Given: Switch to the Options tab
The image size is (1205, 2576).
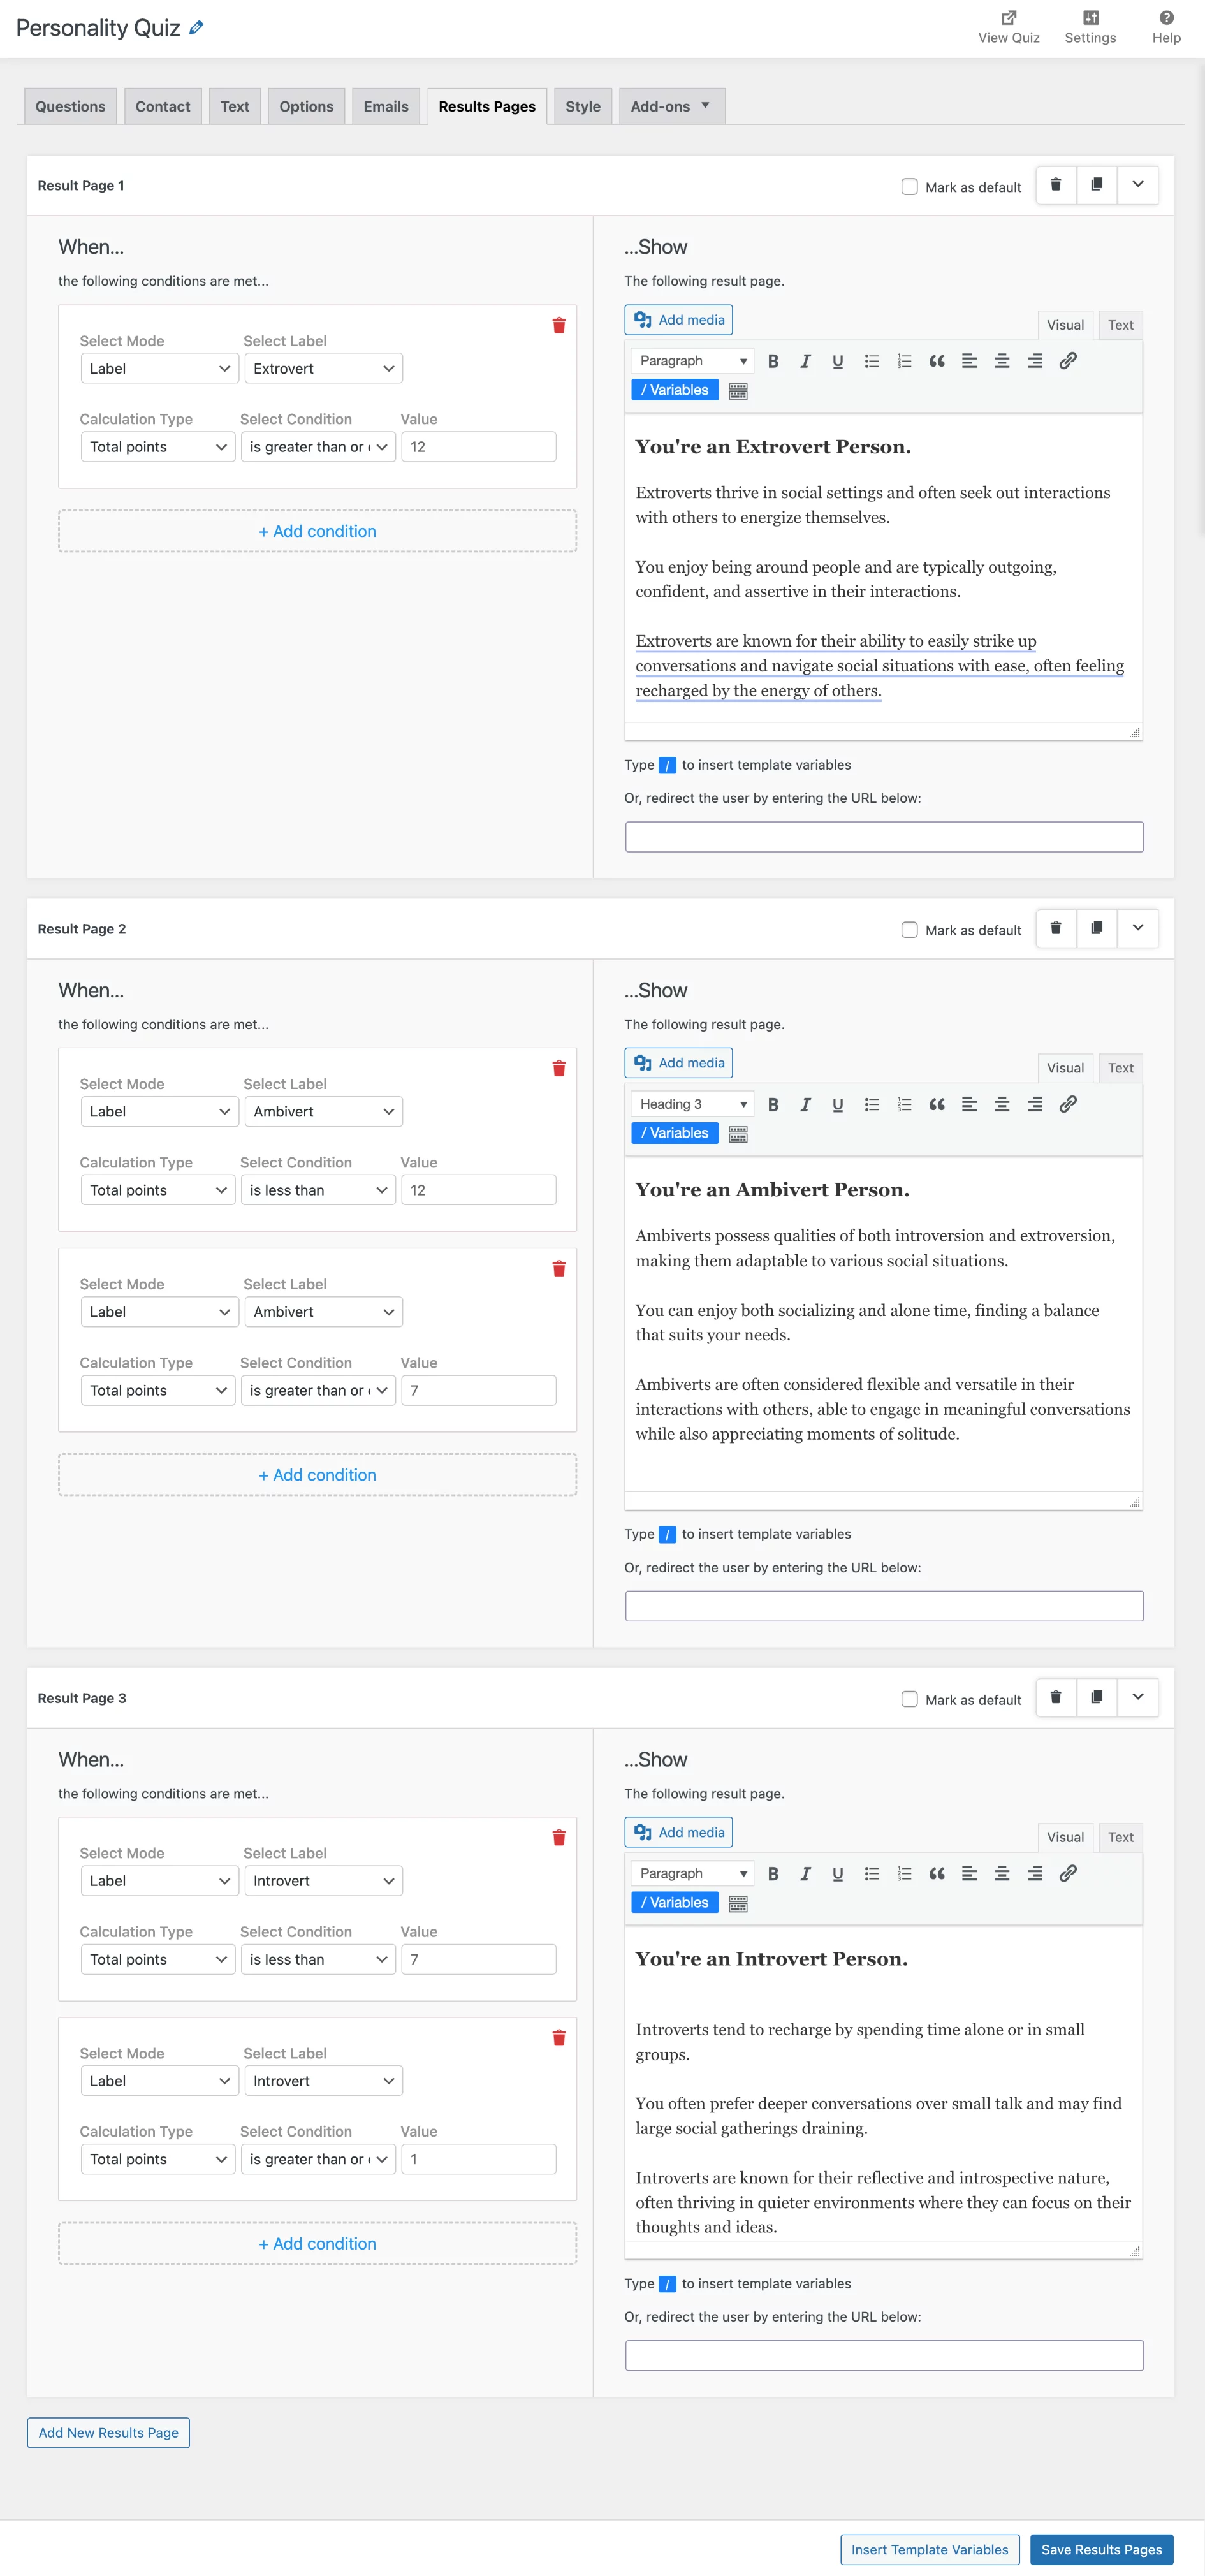Looking at the screenshot, I should click(x=306, y=106).
